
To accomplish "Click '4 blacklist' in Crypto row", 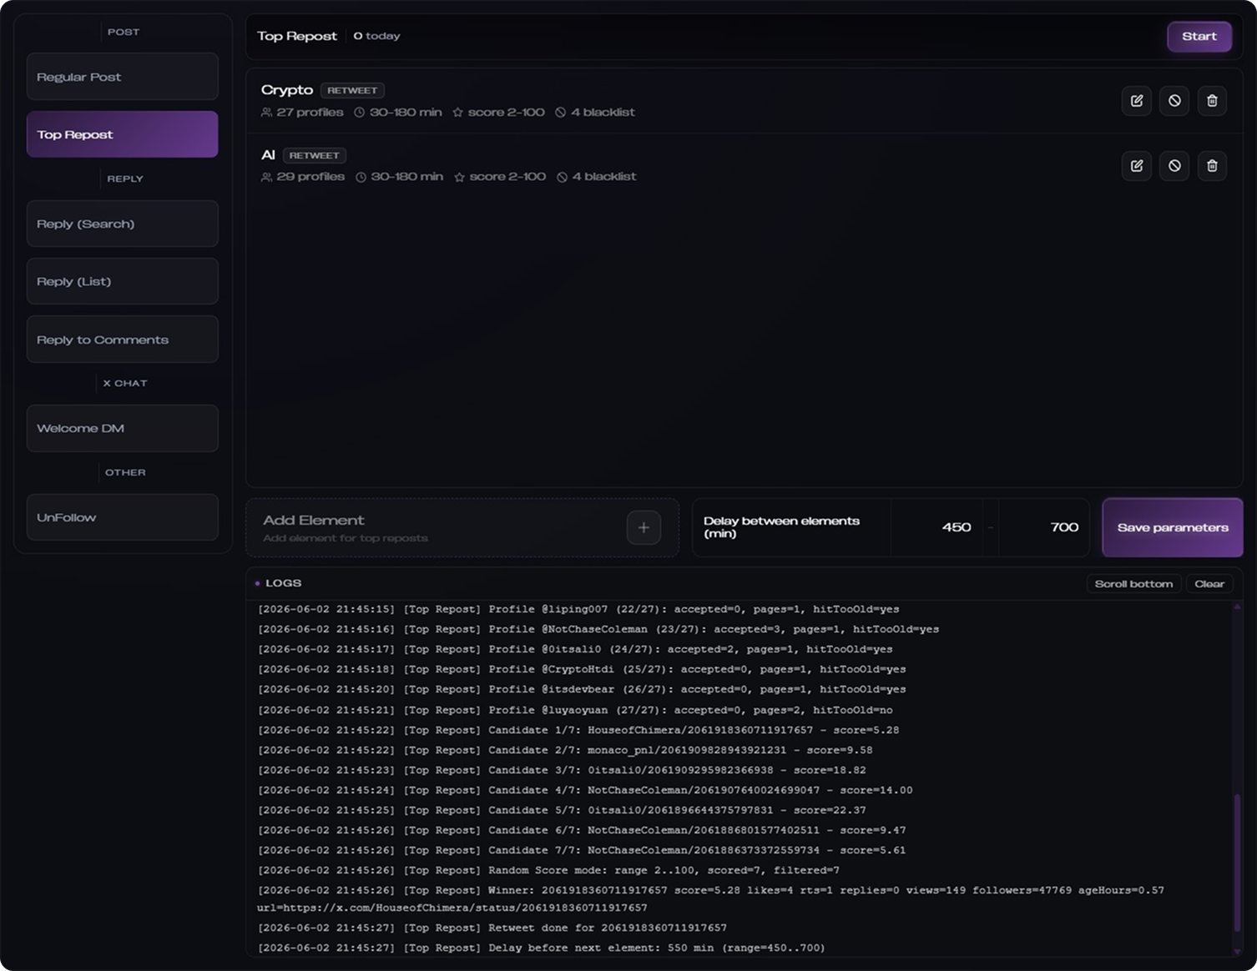I will click(595, 112).
